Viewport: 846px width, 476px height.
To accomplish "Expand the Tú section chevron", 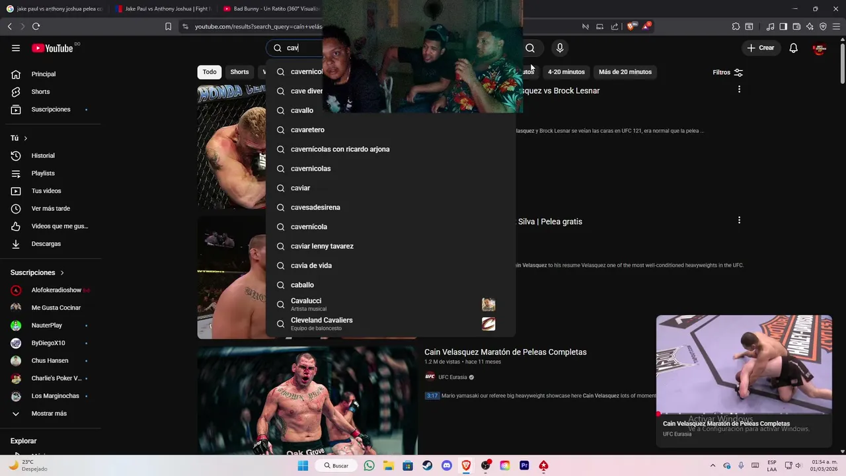I will (25, 138).
